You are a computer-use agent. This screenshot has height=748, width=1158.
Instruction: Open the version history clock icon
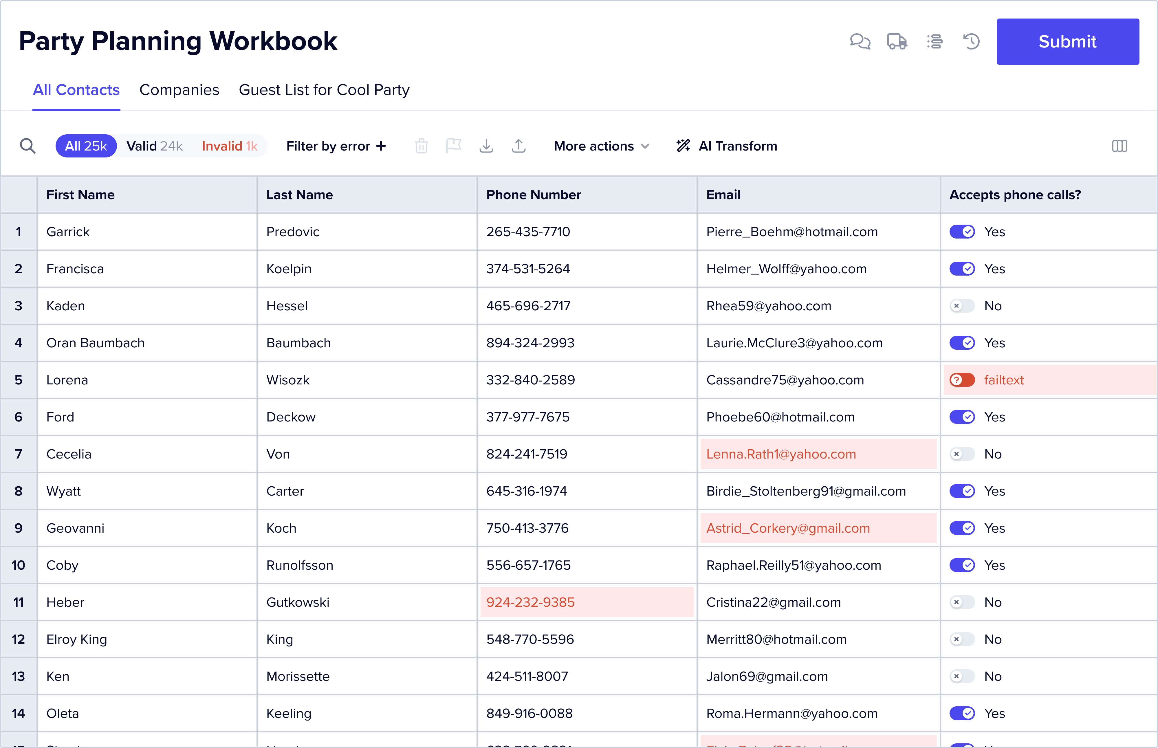click(x=971, y=42)
